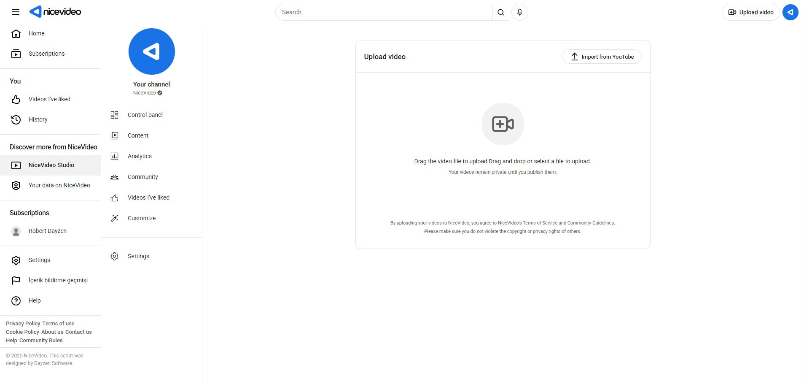Open Contact us footer link
Screen dimensions: 804x384
point(78,332)
